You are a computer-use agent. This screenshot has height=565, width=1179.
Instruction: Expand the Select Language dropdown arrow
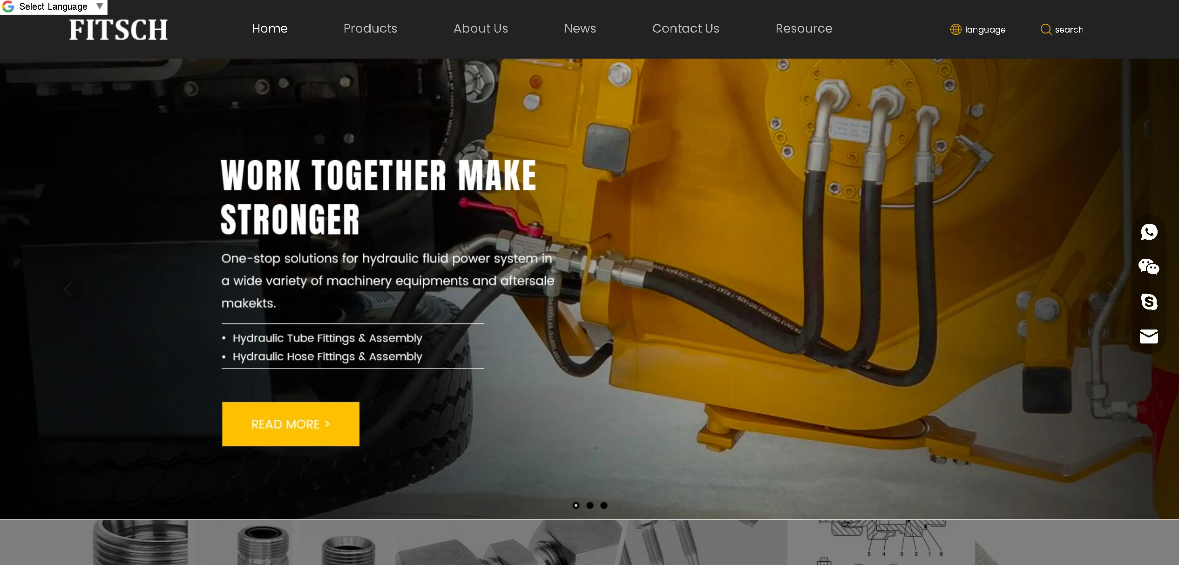coord(99,7)
